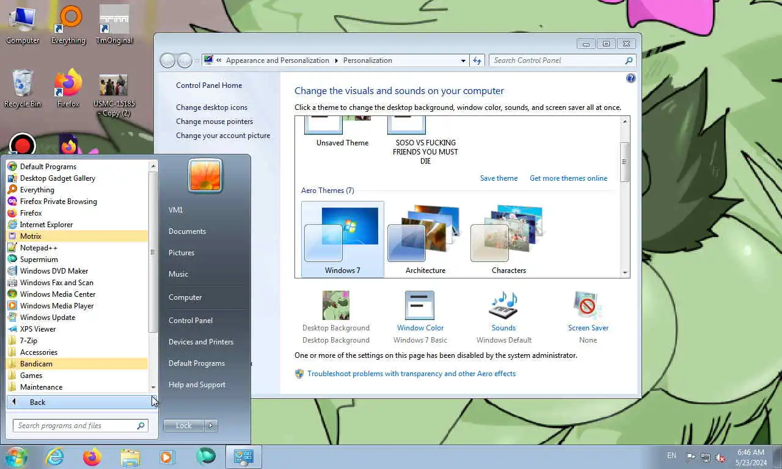782x469 pixels.
Task: Expand the Bandicam folder
Action: tap(77, 364)
